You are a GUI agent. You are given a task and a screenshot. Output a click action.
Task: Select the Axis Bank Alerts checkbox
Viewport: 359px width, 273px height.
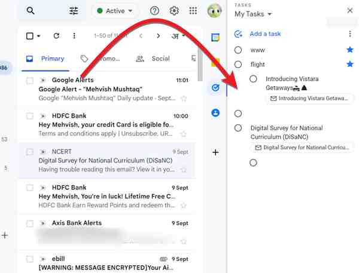[x=30, y=223]
